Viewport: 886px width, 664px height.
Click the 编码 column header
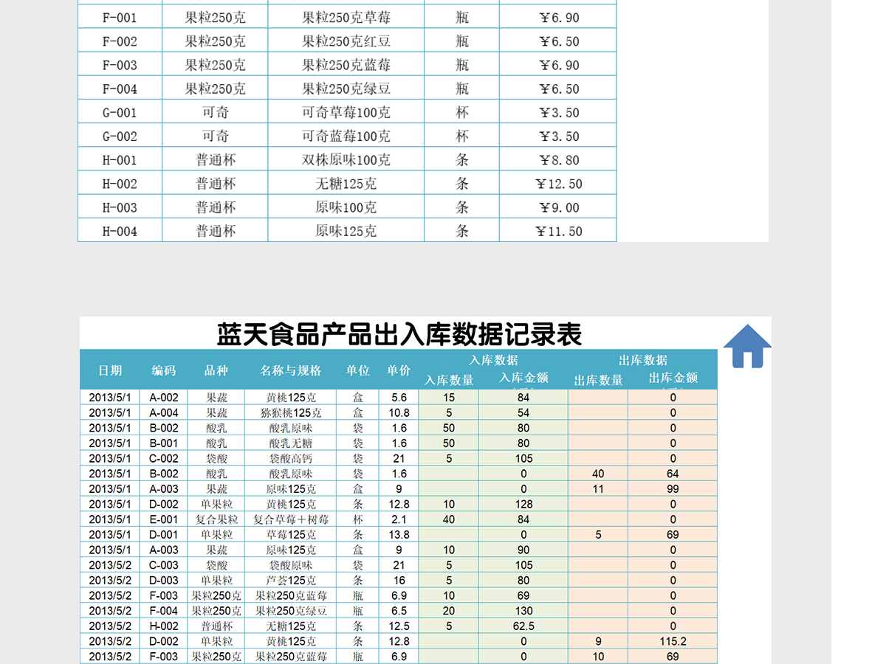click(164, 370)
